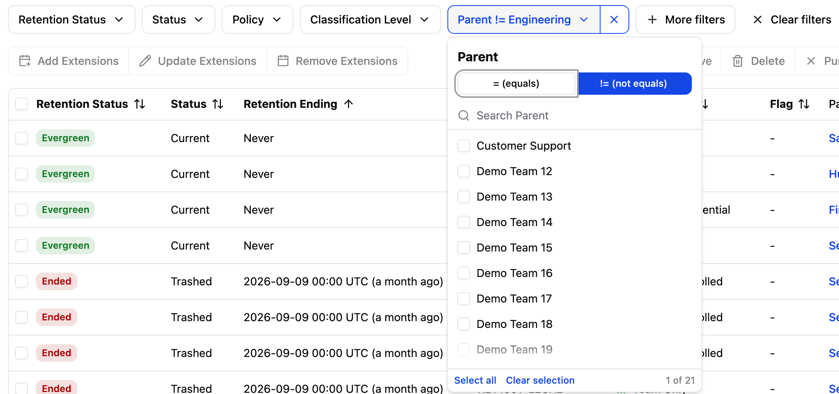
Task: Check the Customer Support option
Action: [464, 146]
